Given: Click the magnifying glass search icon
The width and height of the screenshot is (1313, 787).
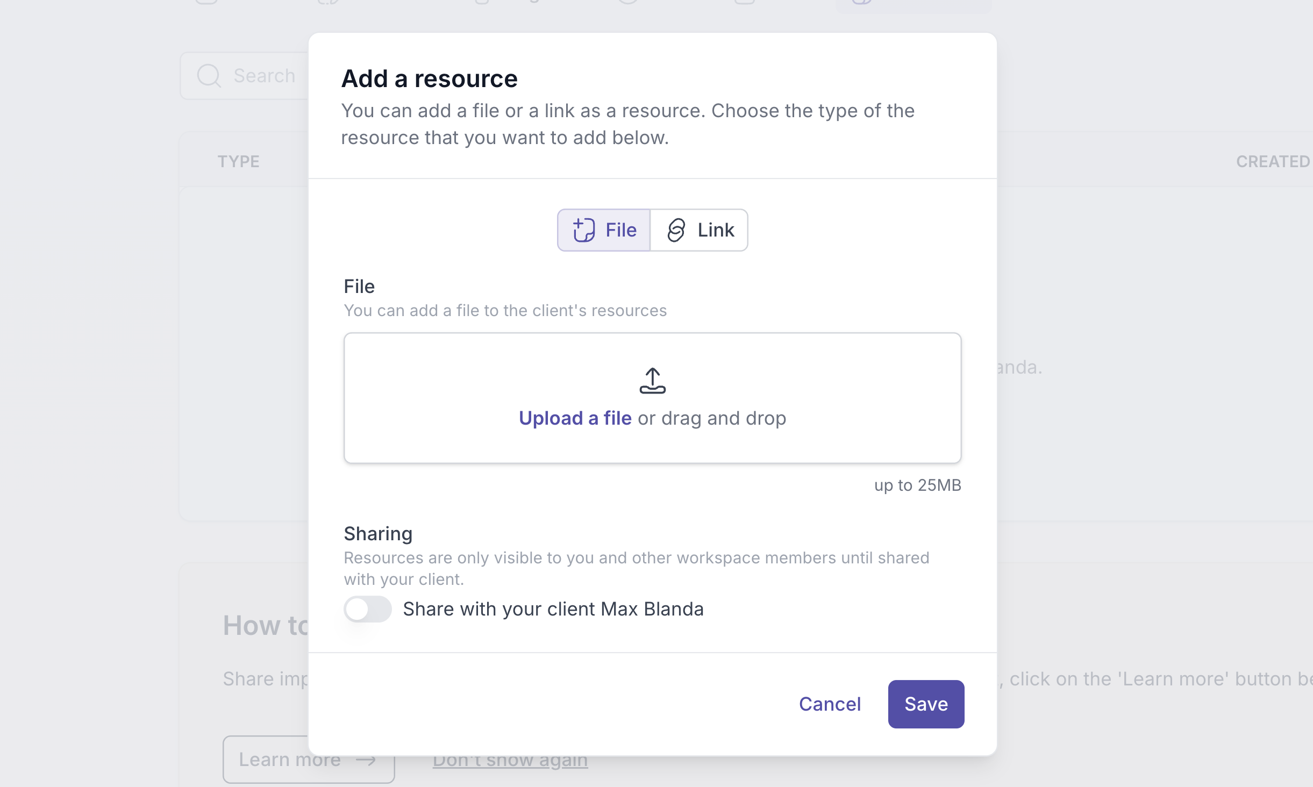Looking at the screenshot, I should [209, 76].
